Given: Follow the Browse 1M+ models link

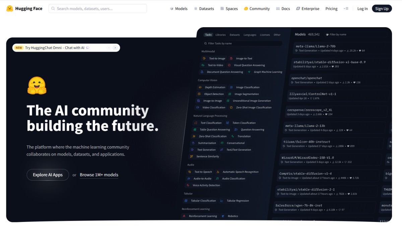Looking at the screenshot, I should pyautogui.click(x=99, y=175).
